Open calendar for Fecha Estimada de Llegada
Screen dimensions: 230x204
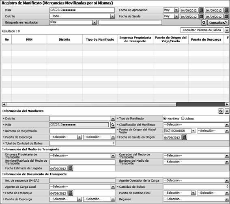coord(71,168)
